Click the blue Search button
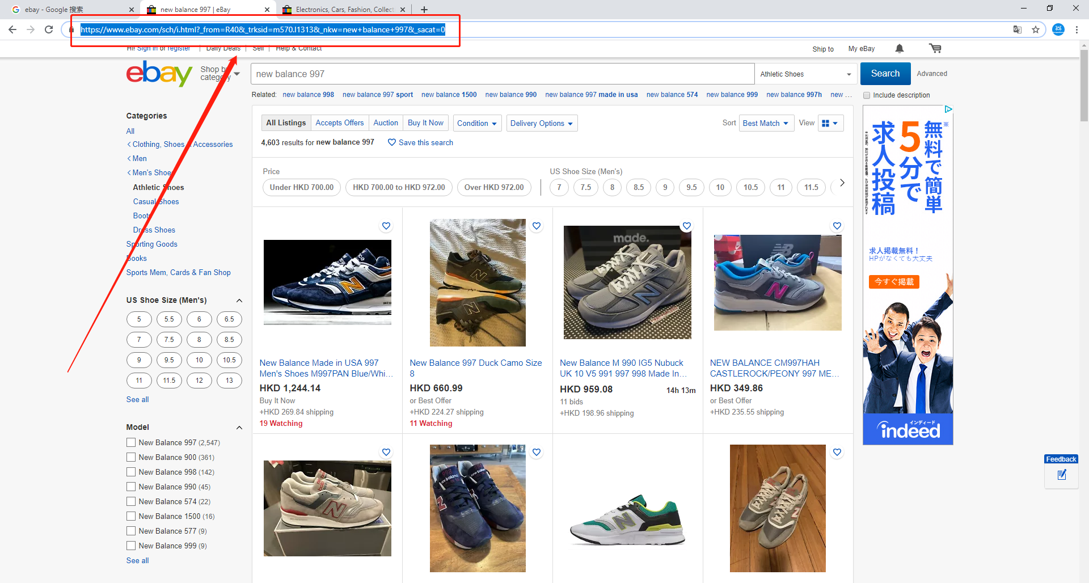 (x=885, y=74)
